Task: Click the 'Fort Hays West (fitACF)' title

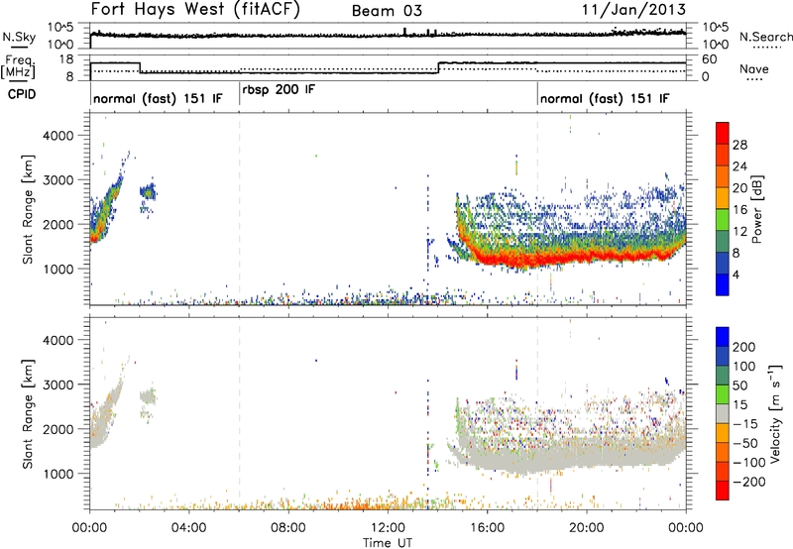Action: tap(195, 9)
